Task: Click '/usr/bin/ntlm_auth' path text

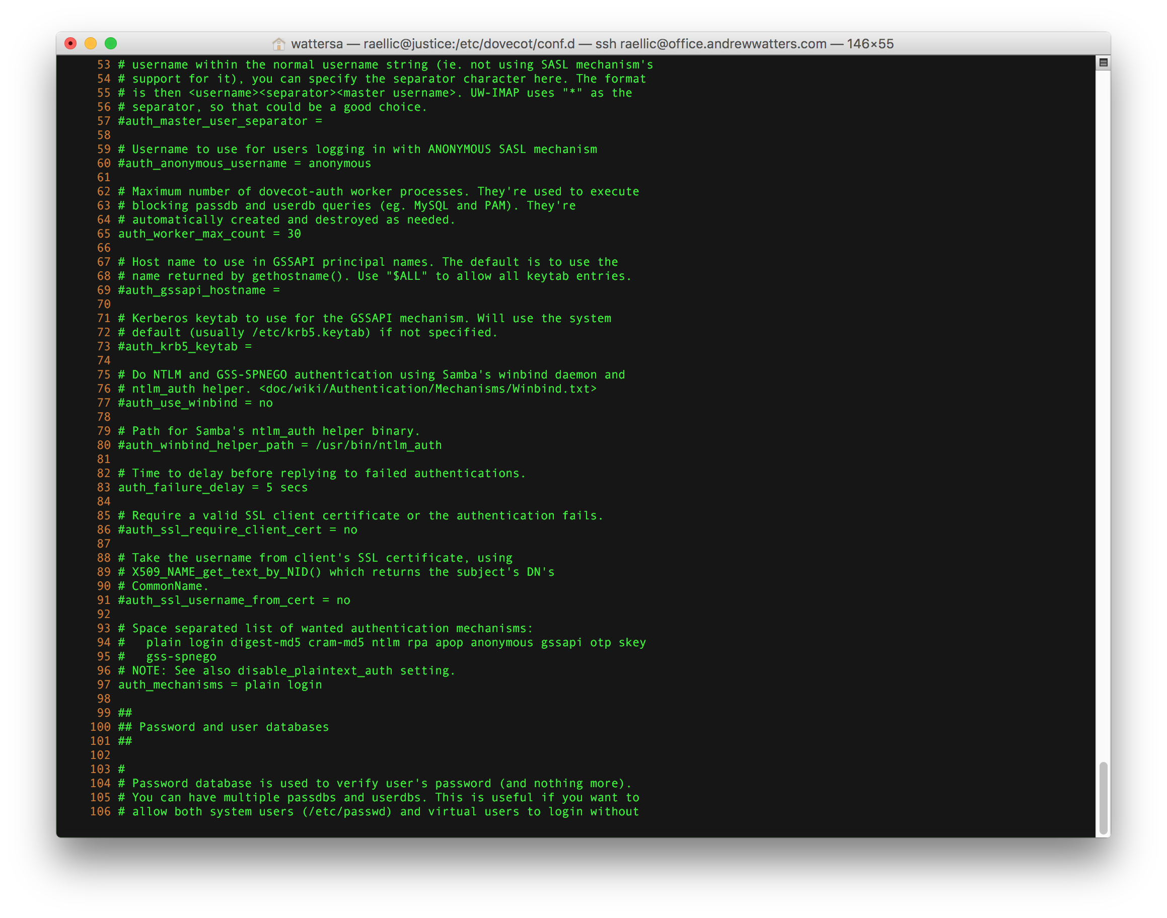Action: [x=379, y=445]
